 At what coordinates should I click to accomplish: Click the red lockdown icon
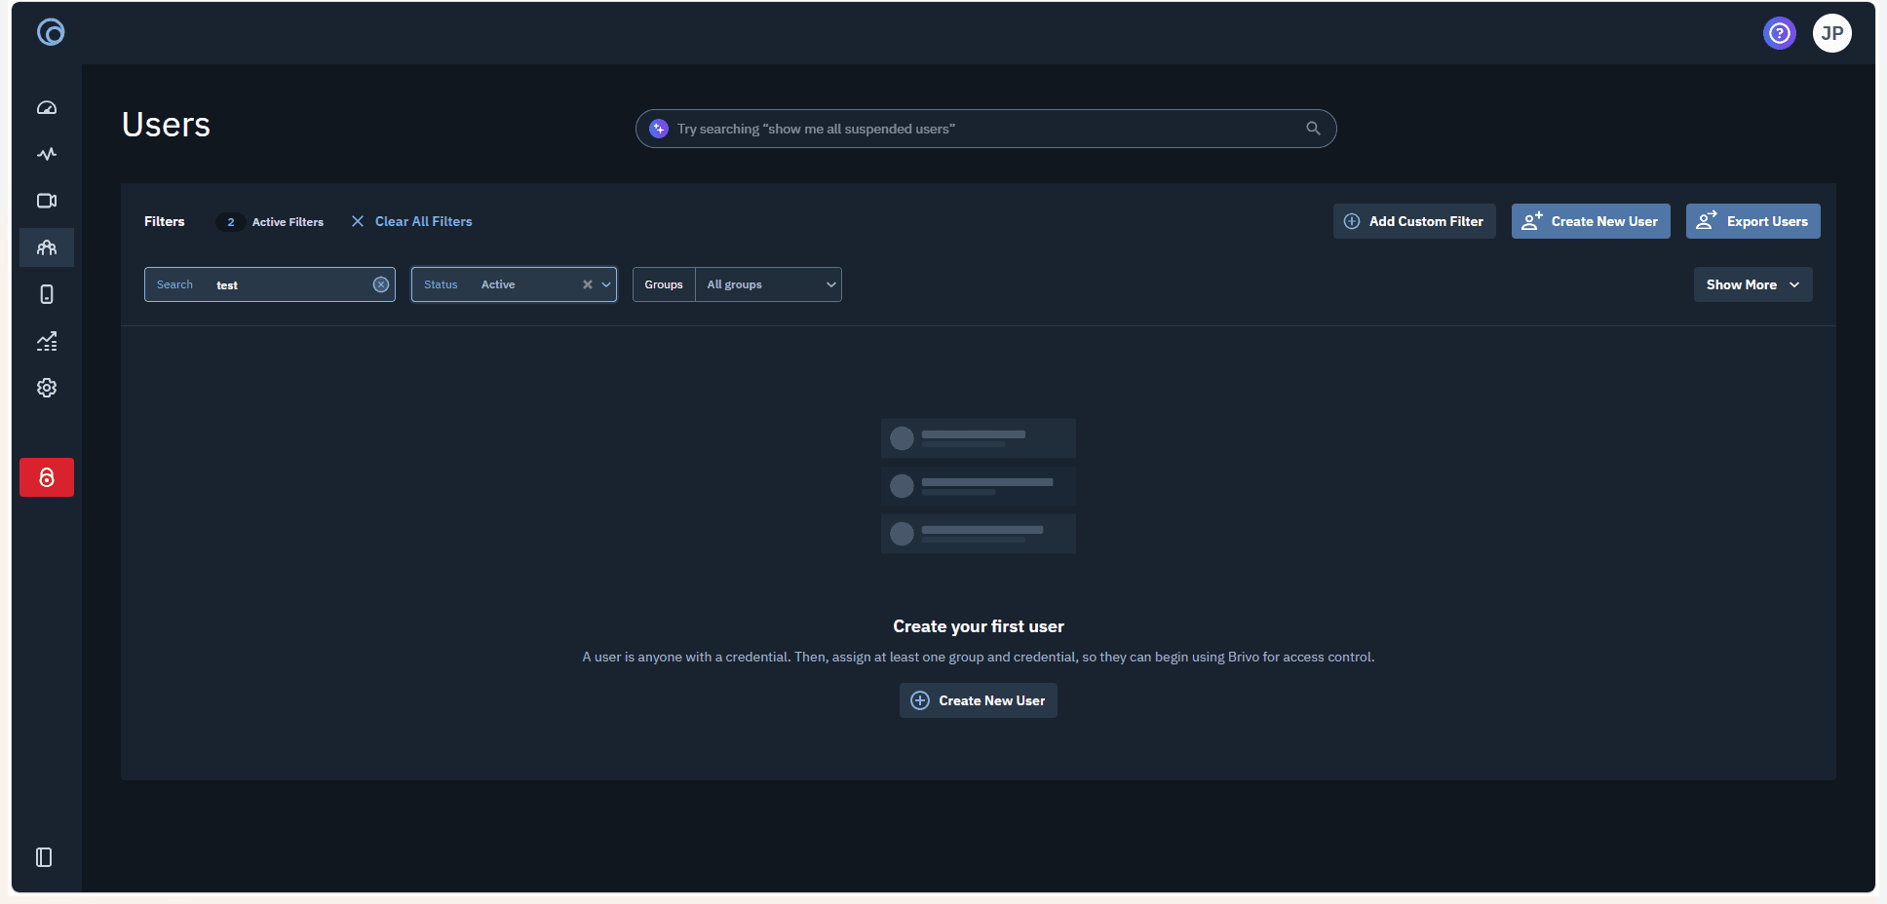click(x=47, y=477)
